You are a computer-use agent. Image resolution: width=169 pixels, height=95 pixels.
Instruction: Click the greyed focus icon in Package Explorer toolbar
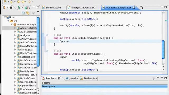point(34,13)
